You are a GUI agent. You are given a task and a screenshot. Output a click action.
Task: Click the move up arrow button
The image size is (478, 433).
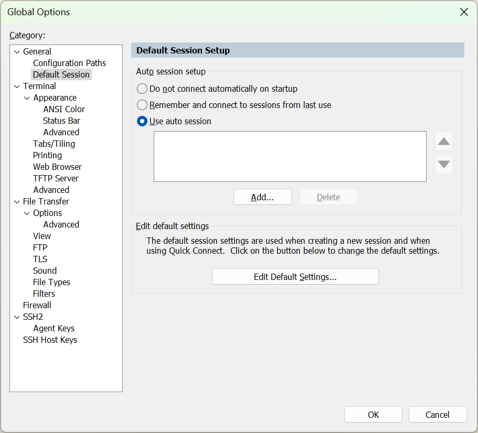pos(444,141)
